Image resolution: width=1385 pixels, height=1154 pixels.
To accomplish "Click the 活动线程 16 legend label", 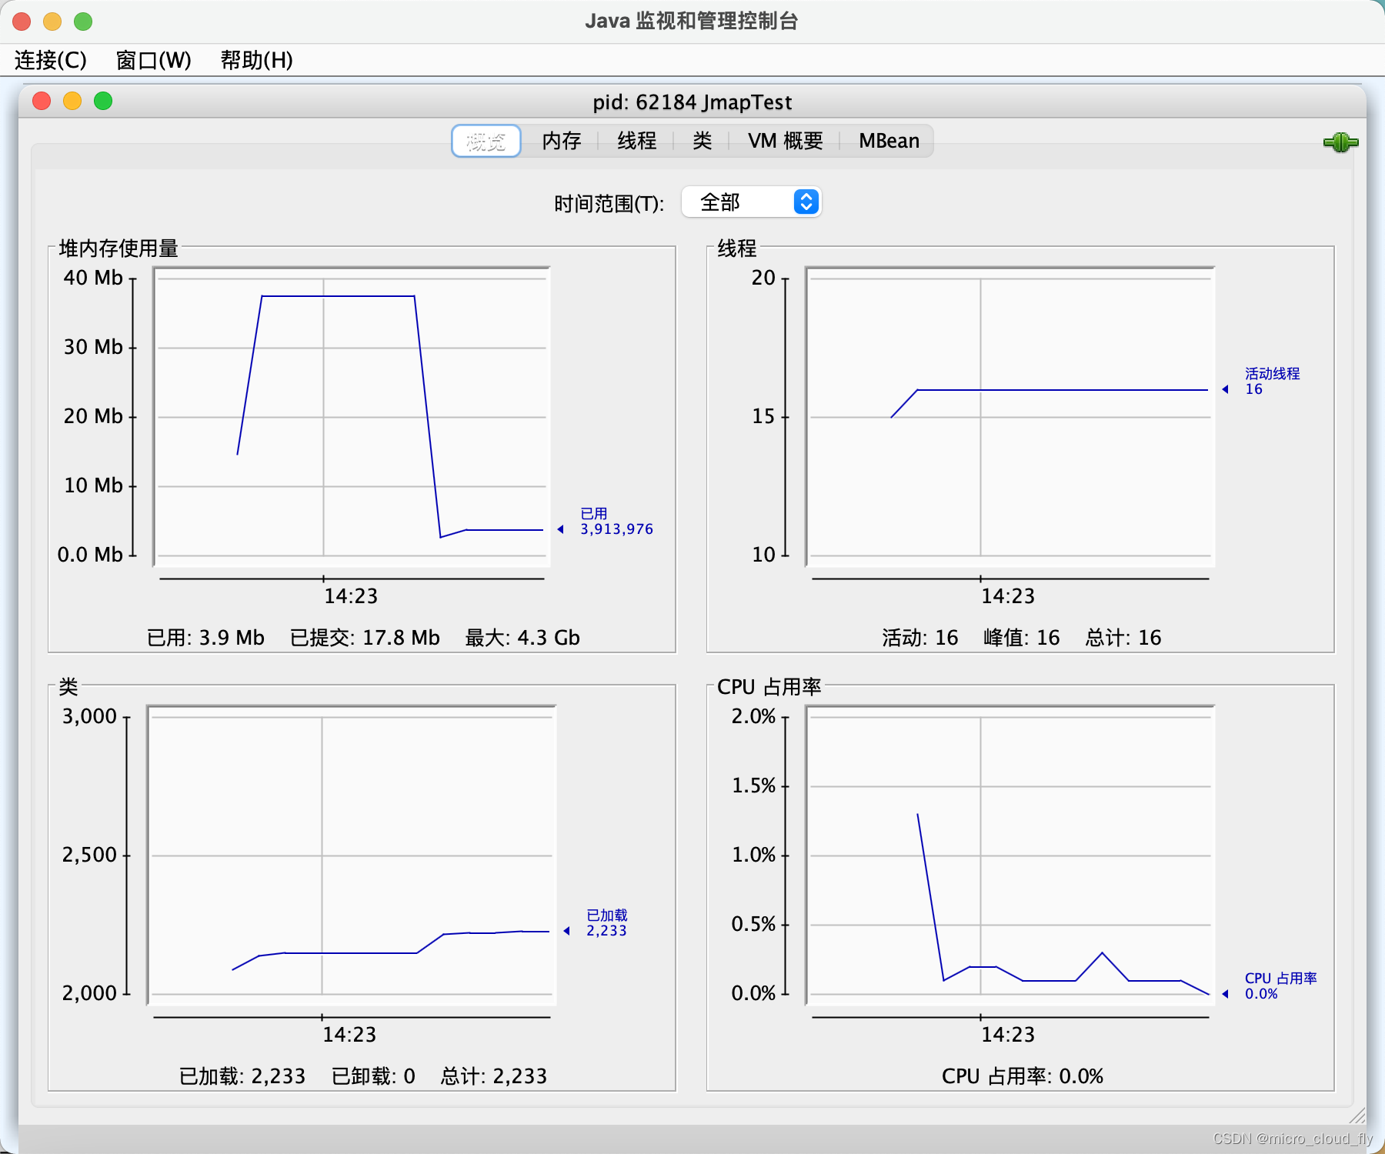I will 1272,382.
